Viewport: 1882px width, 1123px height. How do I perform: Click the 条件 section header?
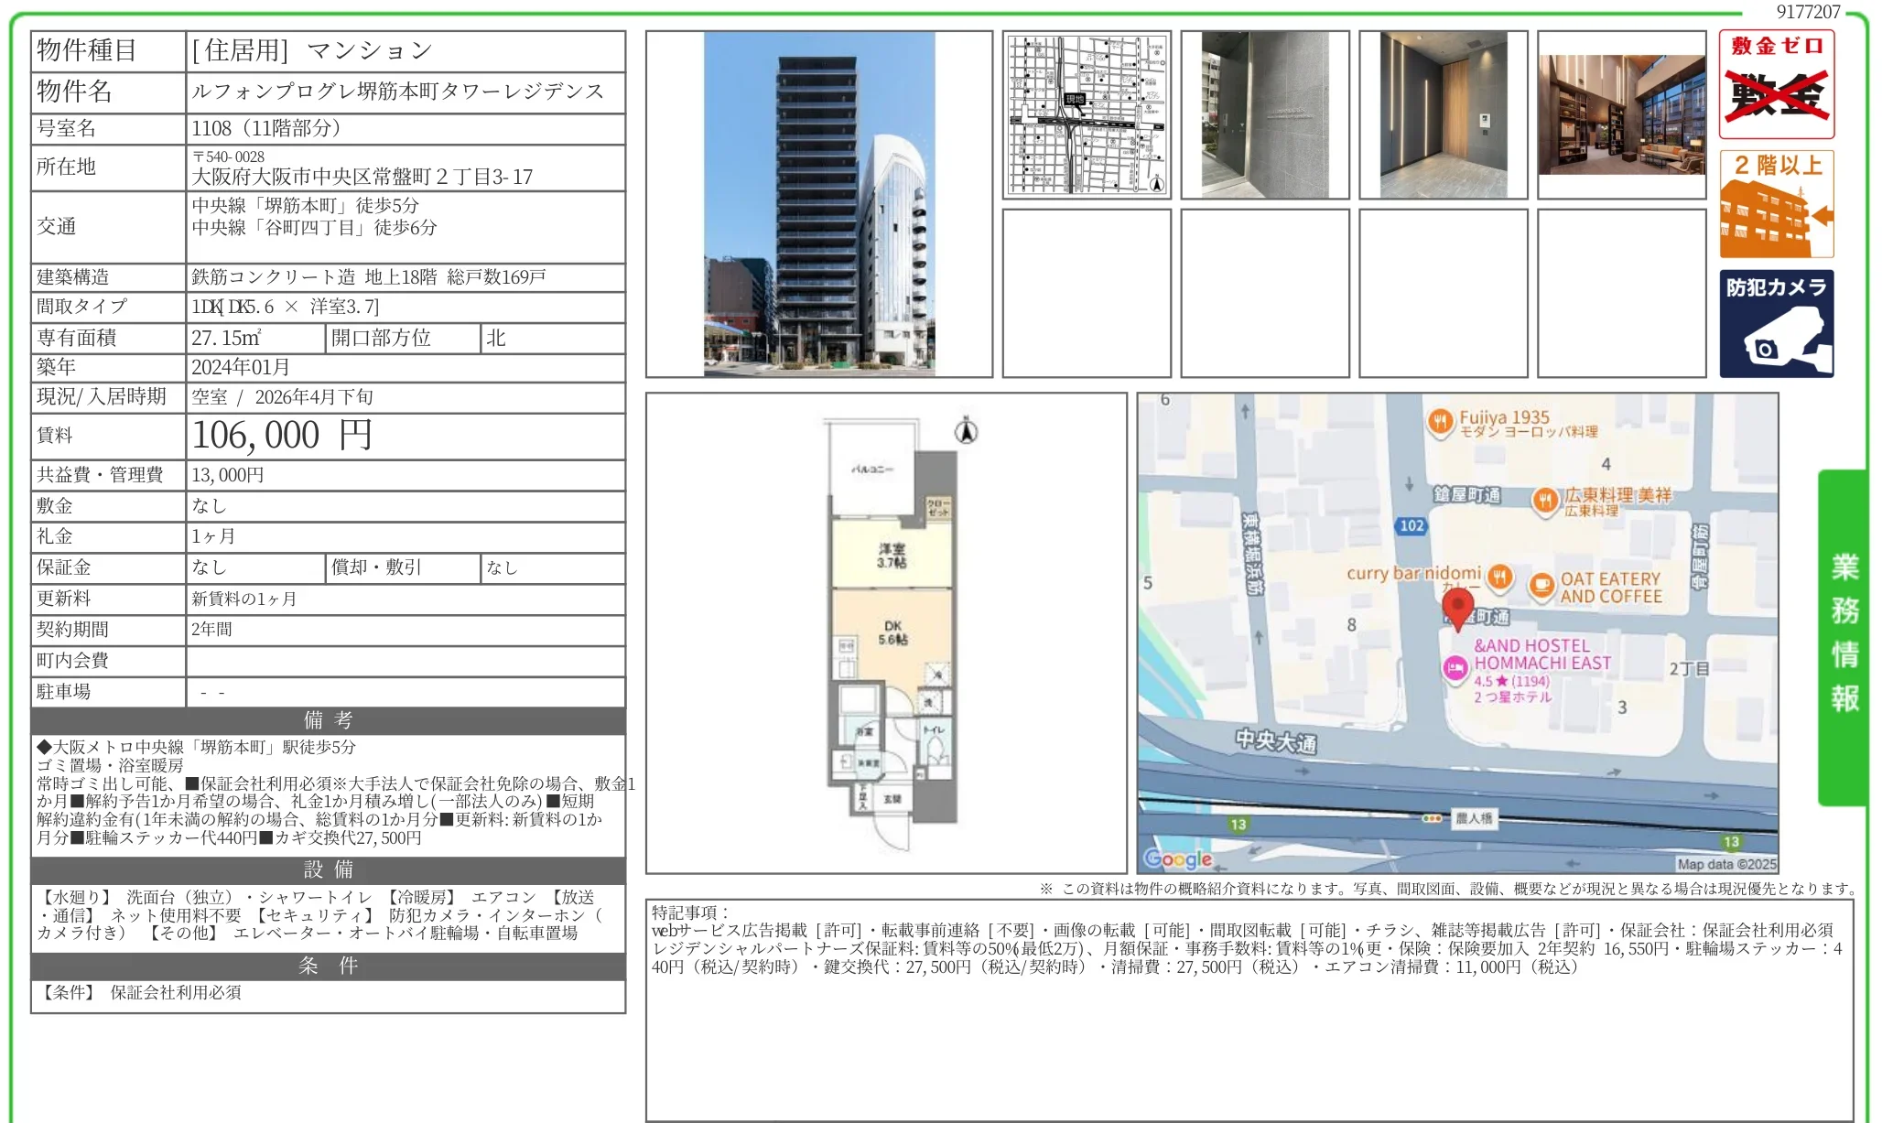coord(327,965)
